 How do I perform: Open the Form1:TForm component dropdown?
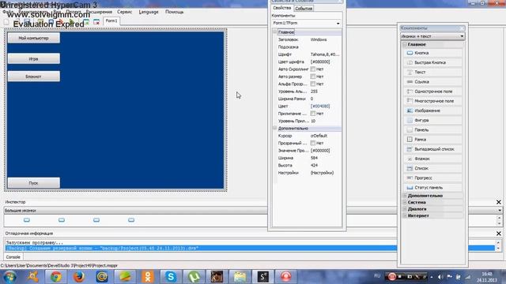[x=338, y=23]
